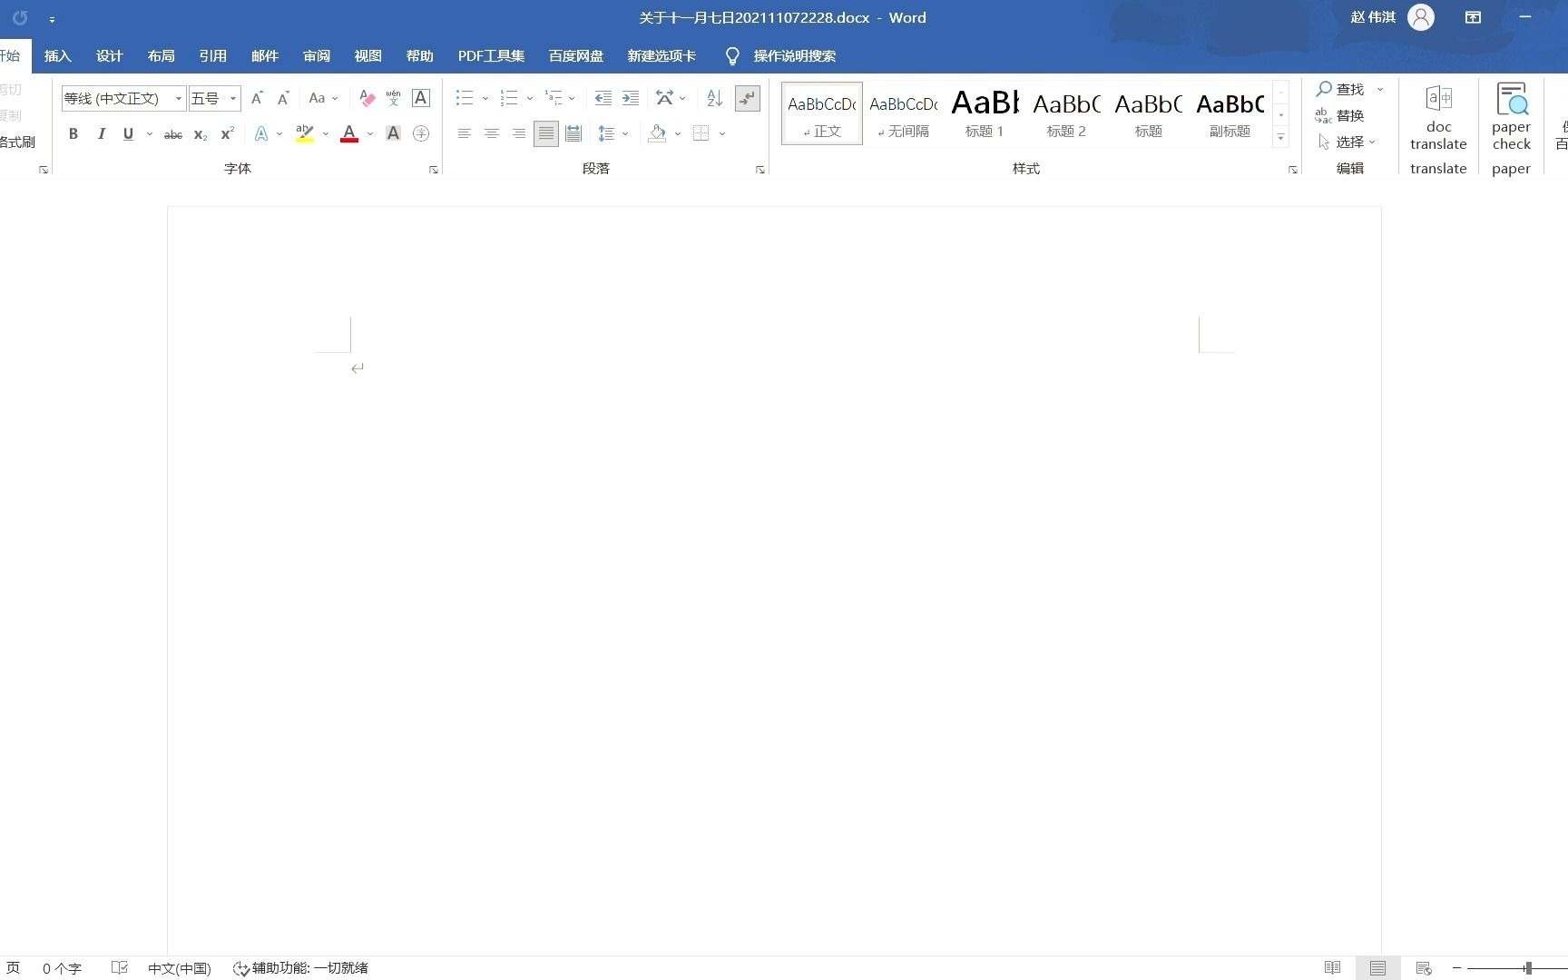Click increase indent icon
Viewport: 1568px width, 980px height.
[x=630, y=98]
